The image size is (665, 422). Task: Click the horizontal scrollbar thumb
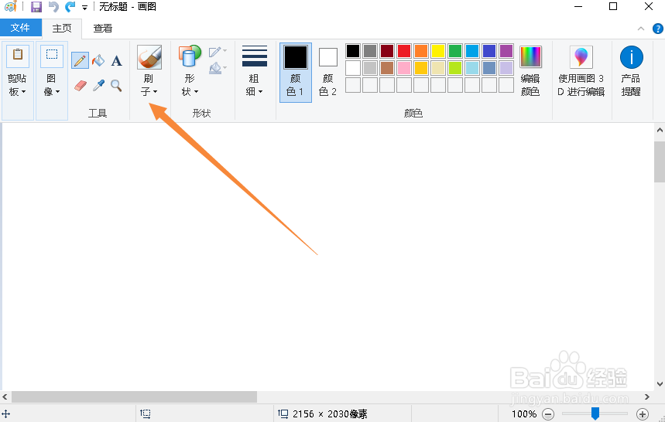coord(134,397)
